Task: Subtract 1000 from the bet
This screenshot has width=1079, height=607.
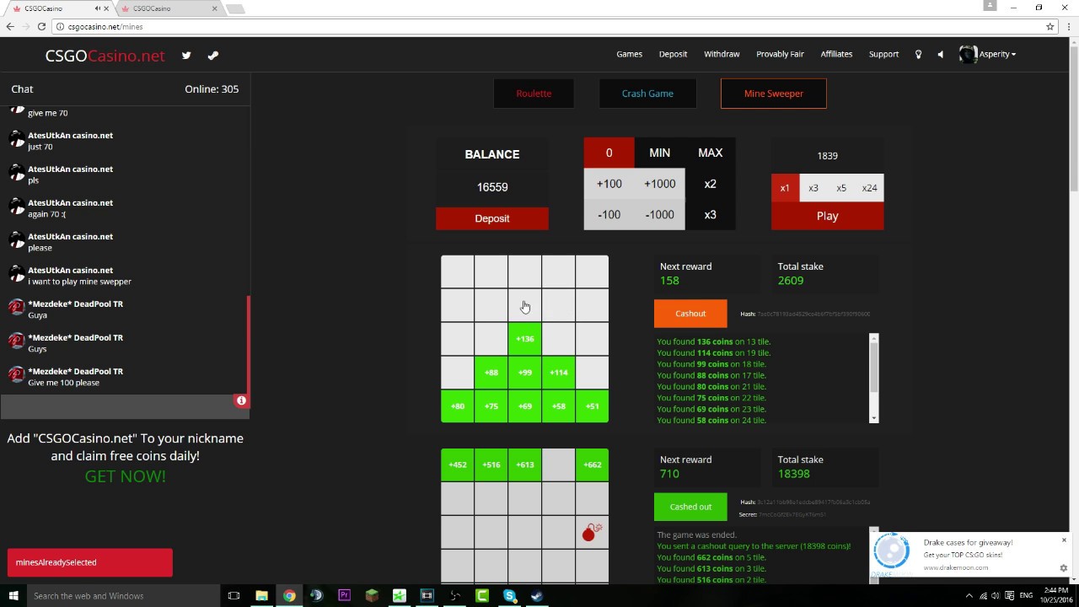Action: pyautogui.click(x=659, y=215)
